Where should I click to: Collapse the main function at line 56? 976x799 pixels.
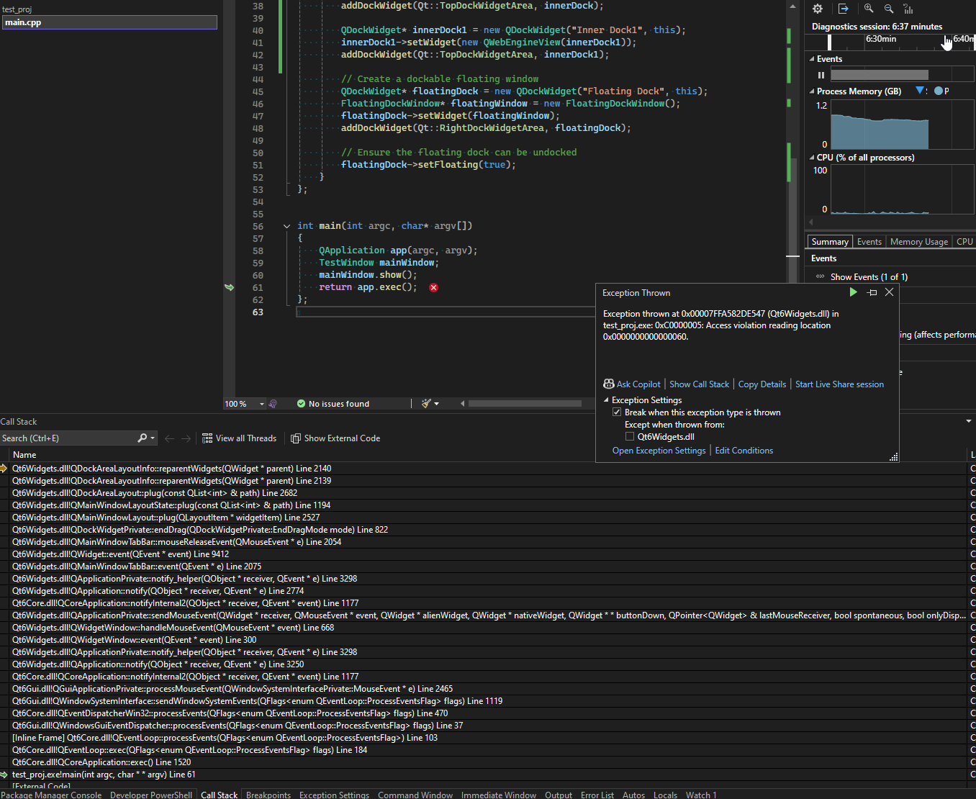[286, 226]
